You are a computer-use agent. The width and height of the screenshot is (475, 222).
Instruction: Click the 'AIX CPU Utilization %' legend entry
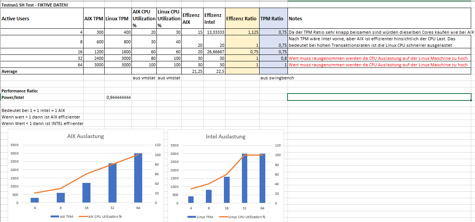pyautogui.click(x=100, y=217)
